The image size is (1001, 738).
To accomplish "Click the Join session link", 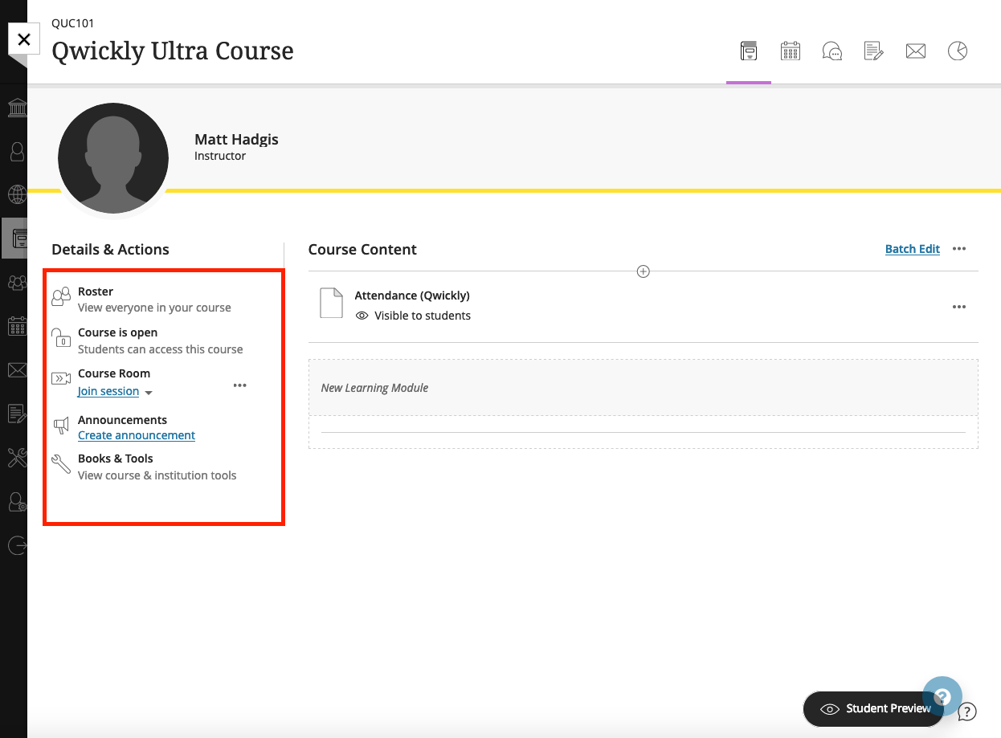I will 108,391.
